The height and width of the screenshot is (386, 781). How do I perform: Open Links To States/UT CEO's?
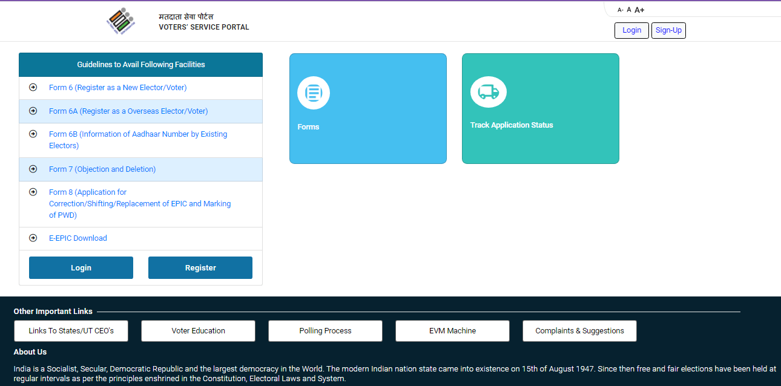pyautogui.click(x=71, y=331)
